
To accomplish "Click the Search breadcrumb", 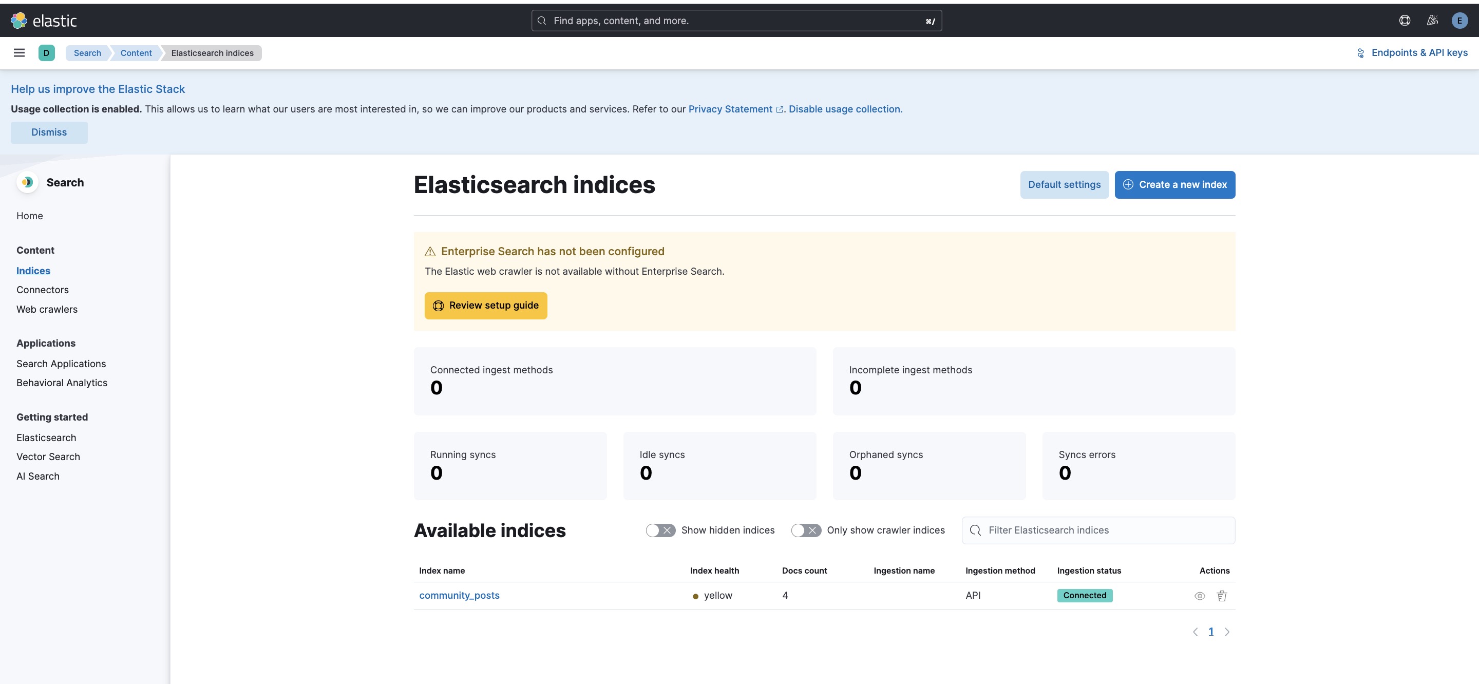I will click(87, 53).
